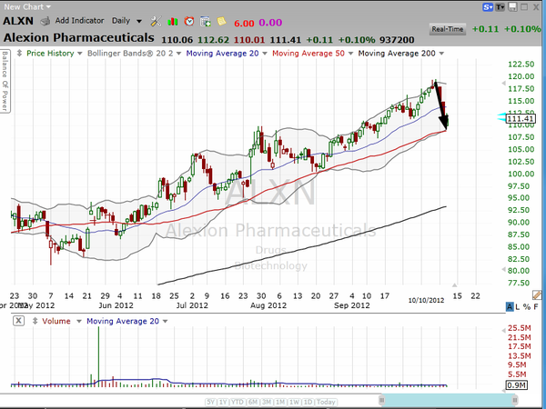Open Moving Average 50 label

pos(308,54)
